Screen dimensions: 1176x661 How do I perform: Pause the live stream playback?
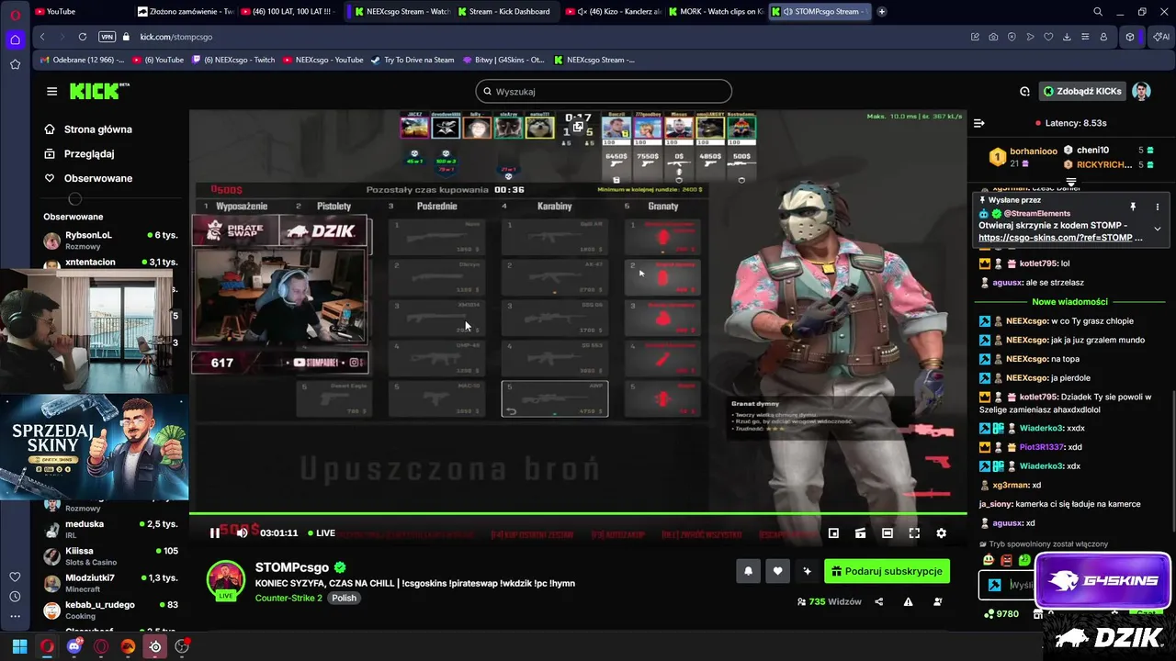coord(214,532)
